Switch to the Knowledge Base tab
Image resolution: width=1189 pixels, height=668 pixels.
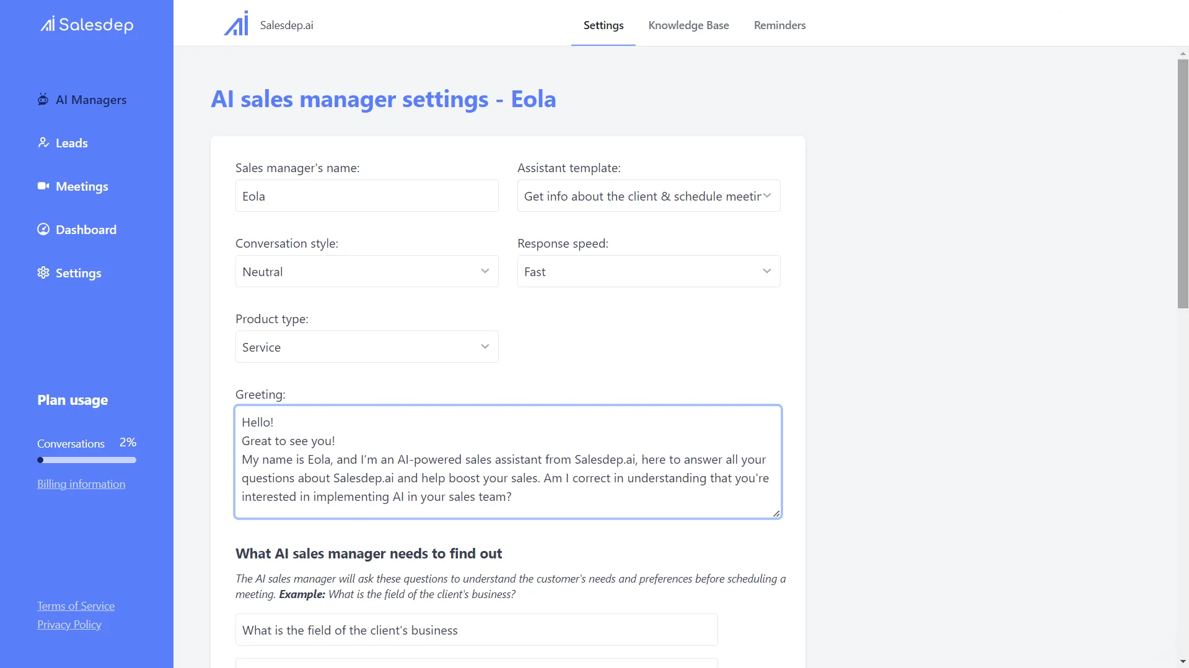coord(688,25)
